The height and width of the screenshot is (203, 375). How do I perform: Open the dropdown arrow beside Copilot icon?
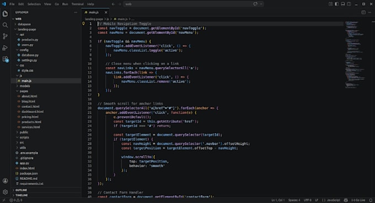[261, 4]
